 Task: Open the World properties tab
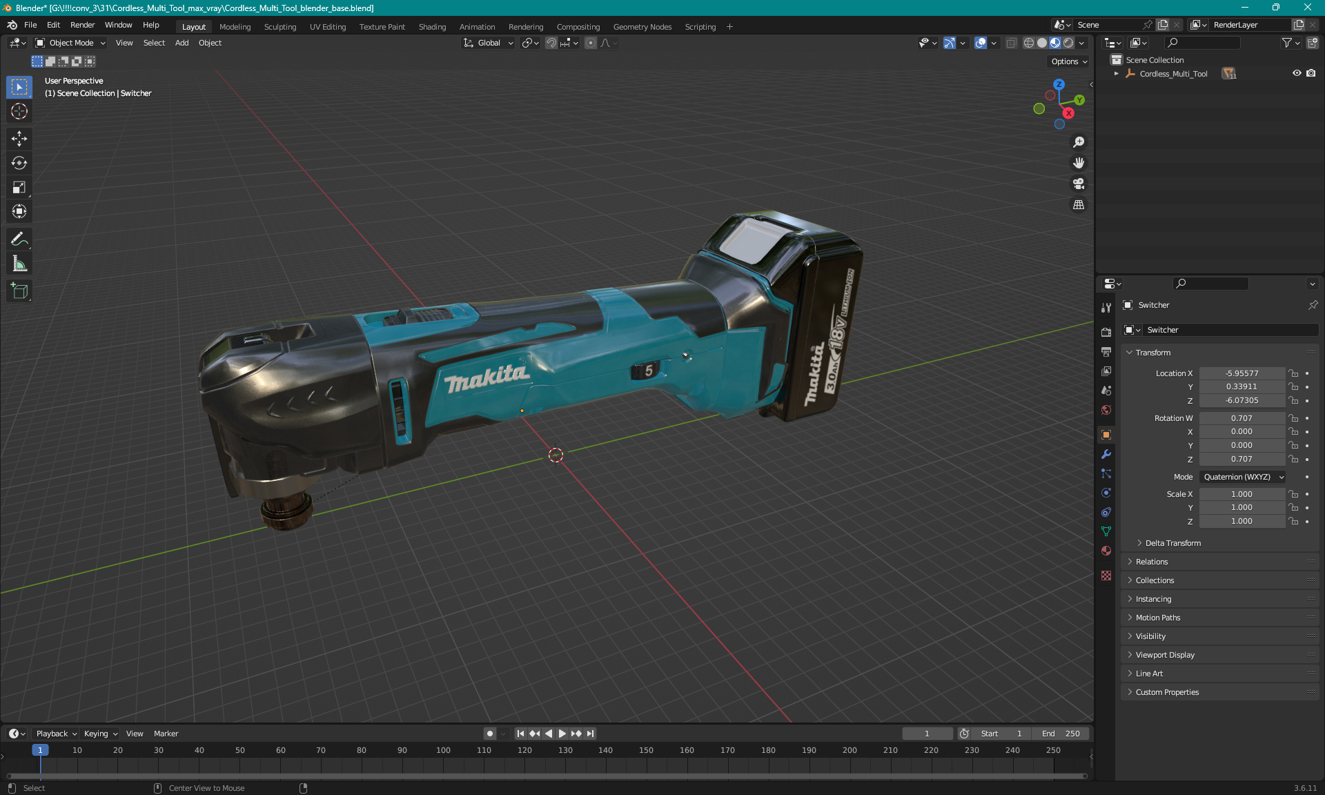tap(1106, 410)
